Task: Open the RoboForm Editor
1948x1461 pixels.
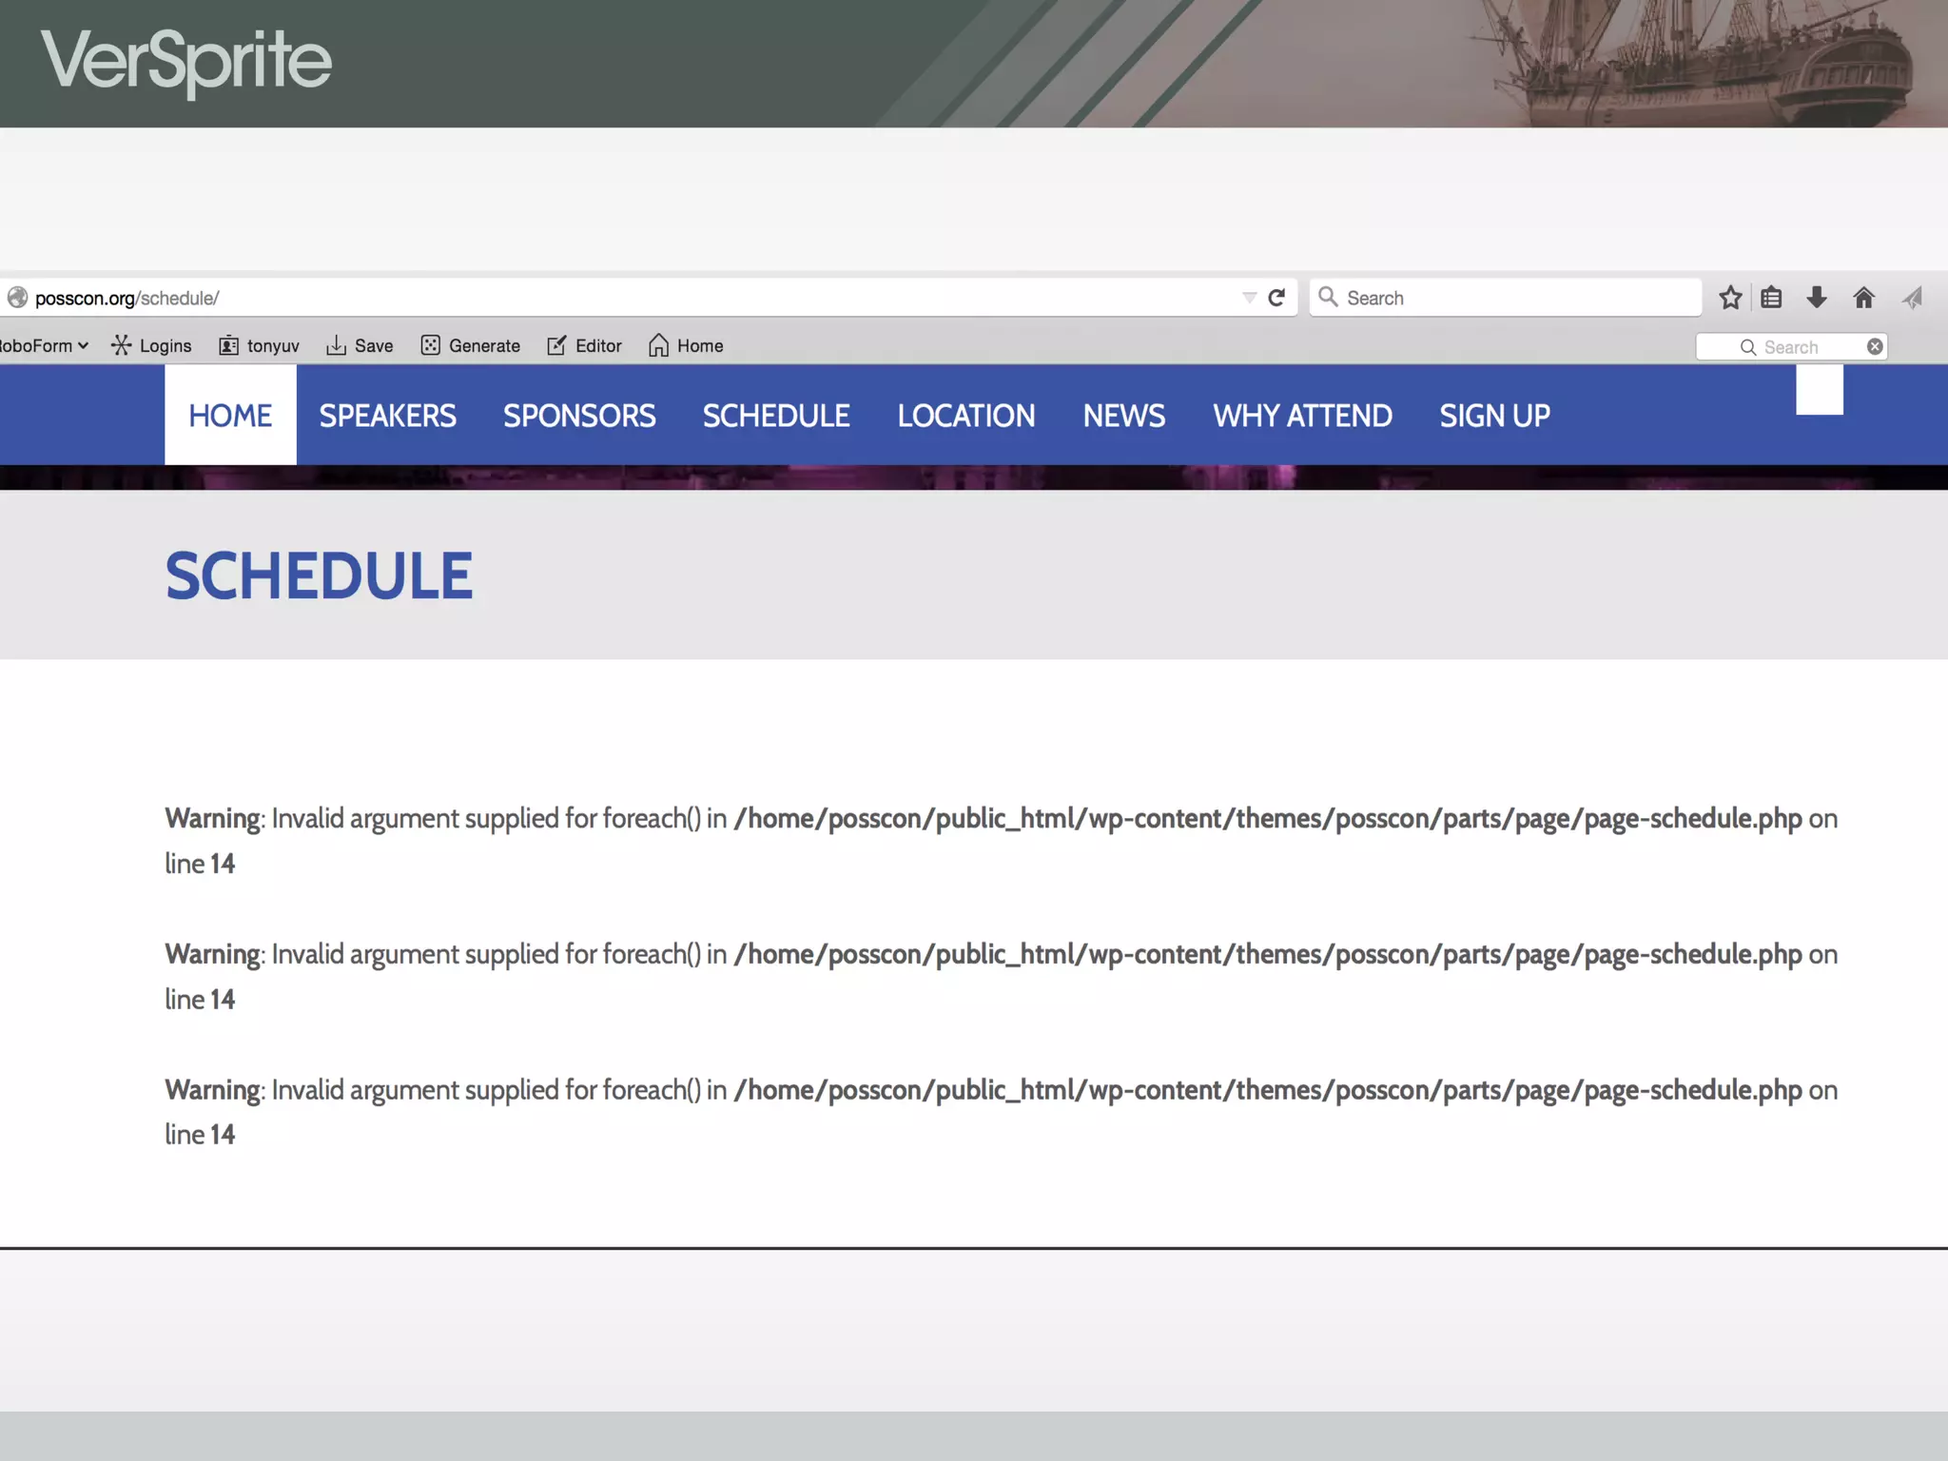Action: 585,346
